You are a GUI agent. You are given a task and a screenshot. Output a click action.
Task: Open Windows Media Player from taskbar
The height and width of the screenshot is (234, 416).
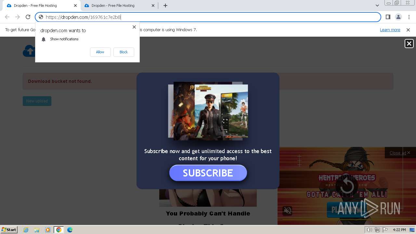(x=48, y=230)
